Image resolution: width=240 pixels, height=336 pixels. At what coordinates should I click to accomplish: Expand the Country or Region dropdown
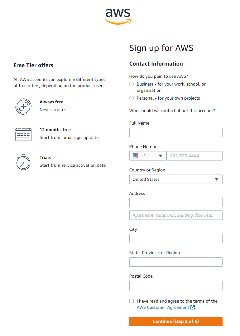pos(176,179)
